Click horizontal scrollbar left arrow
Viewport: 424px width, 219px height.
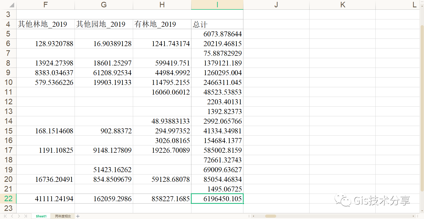click(253, 216)
